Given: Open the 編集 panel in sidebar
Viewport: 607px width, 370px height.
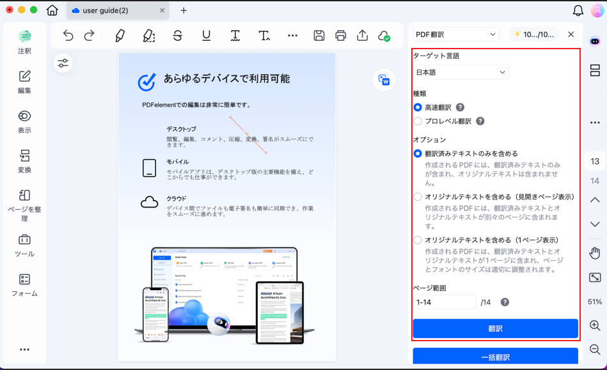Looking at the screenshot, I should click(24, 82).
